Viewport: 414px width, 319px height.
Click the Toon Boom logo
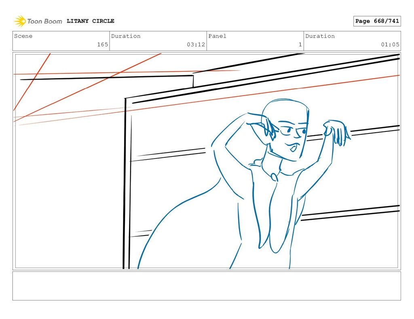(x=38, y=21)
